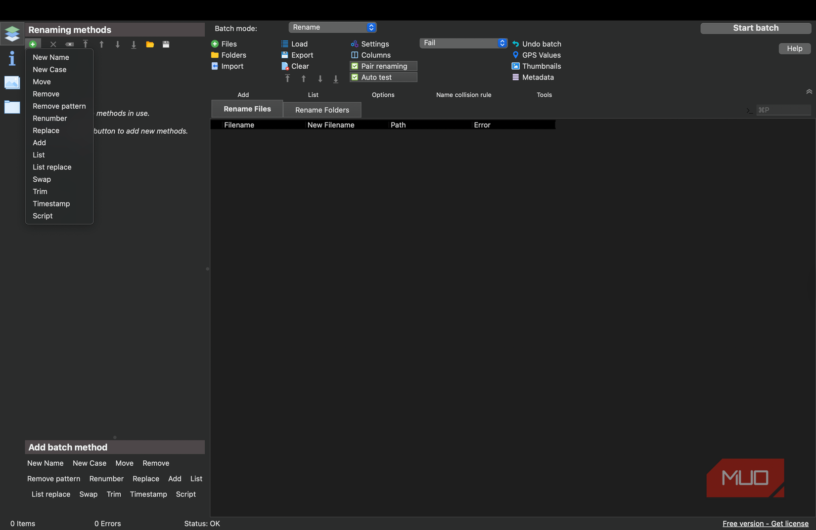This screenshot has width=816, height=530.
Task: Choose Renumber from the methods menu
Action: tap(50, 119)
